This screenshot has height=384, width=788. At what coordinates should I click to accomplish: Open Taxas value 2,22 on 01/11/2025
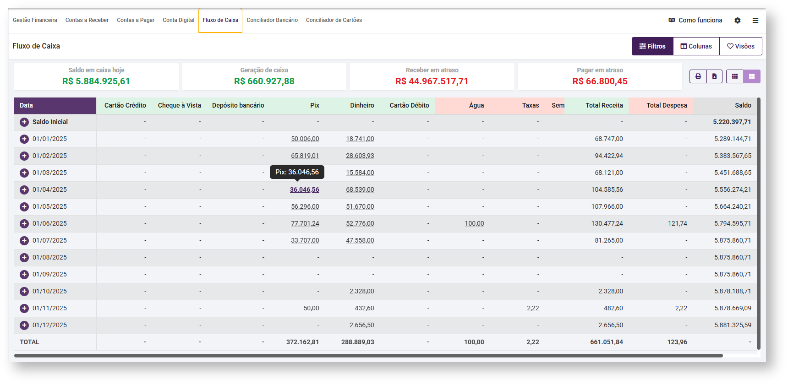(x=533, y=308)
